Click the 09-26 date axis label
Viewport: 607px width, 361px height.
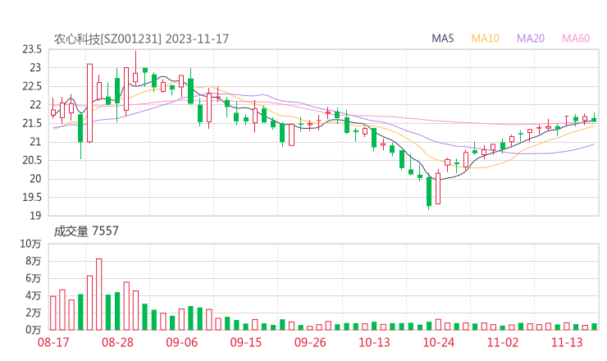click(310, 342)
